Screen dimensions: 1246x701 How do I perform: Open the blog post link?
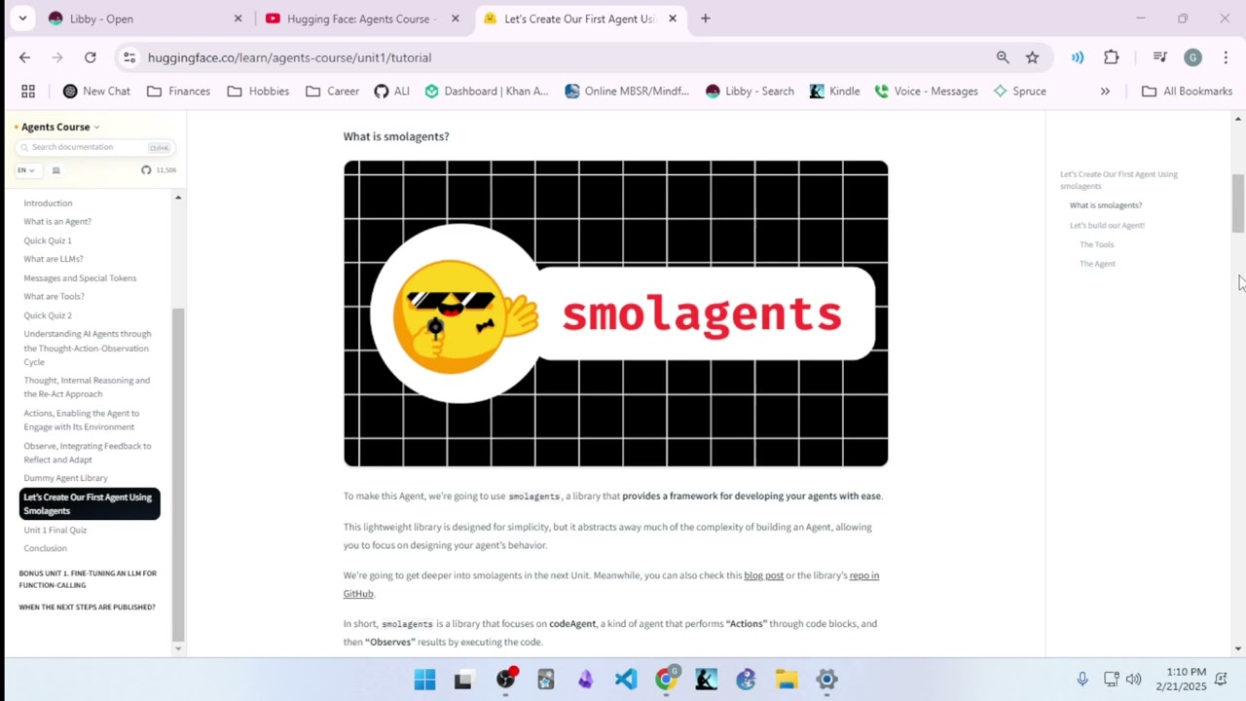[x=763, y=575]
